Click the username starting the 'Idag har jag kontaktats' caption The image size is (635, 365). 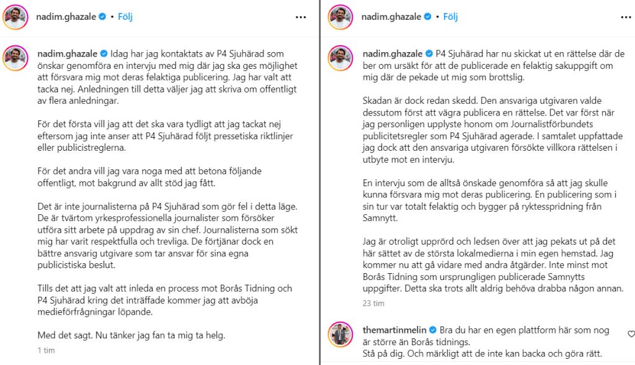[67, 54]
